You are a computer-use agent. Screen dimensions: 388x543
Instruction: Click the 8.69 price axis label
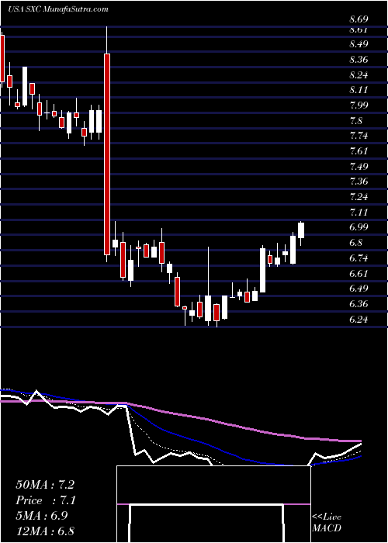point(359,19)
